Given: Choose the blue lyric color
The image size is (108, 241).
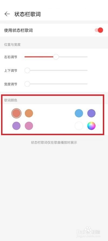Looking at the screenshot, I should point(79,113).
